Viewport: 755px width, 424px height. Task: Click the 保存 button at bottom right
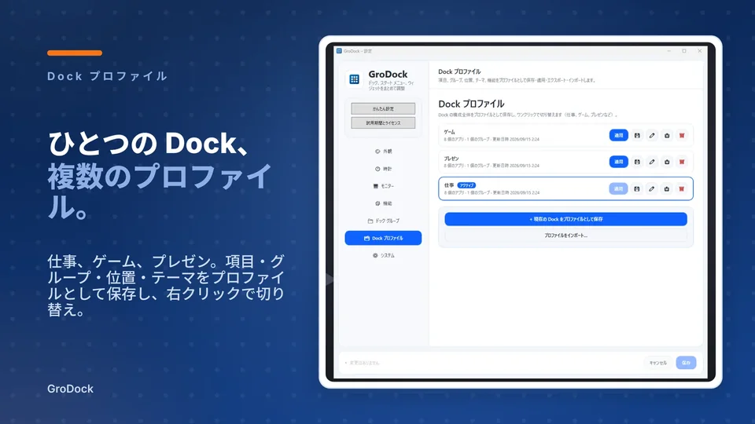[686, 363]
